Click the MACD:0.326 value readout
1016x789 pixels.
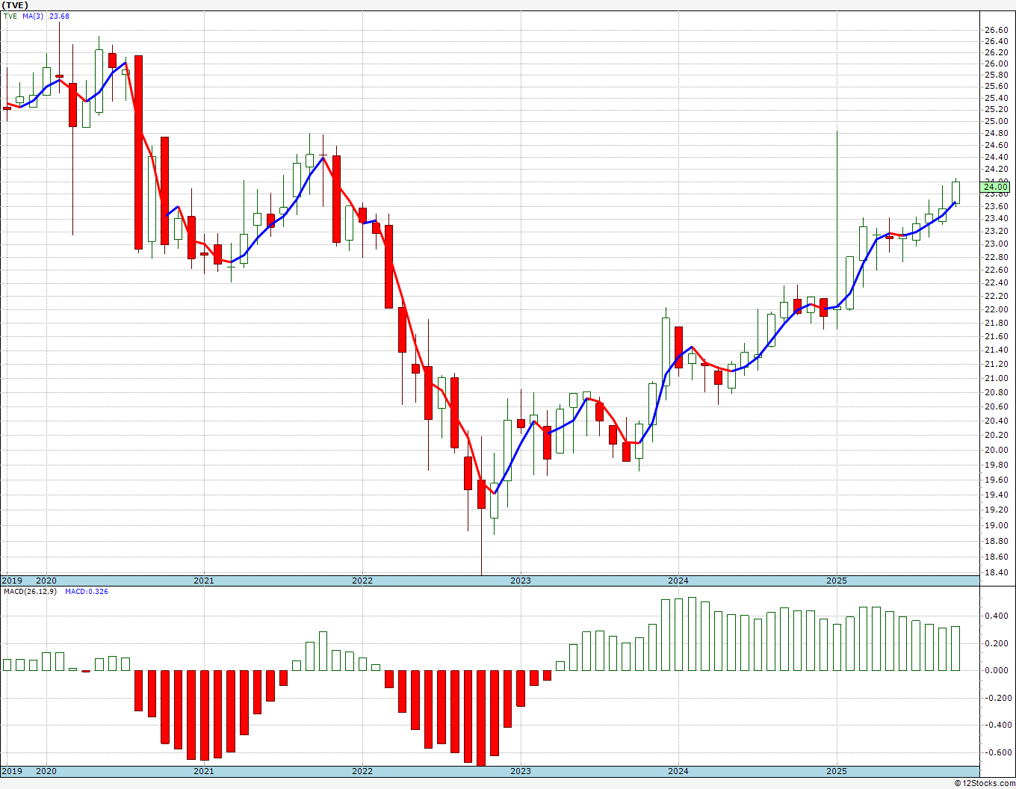(86, 592)
